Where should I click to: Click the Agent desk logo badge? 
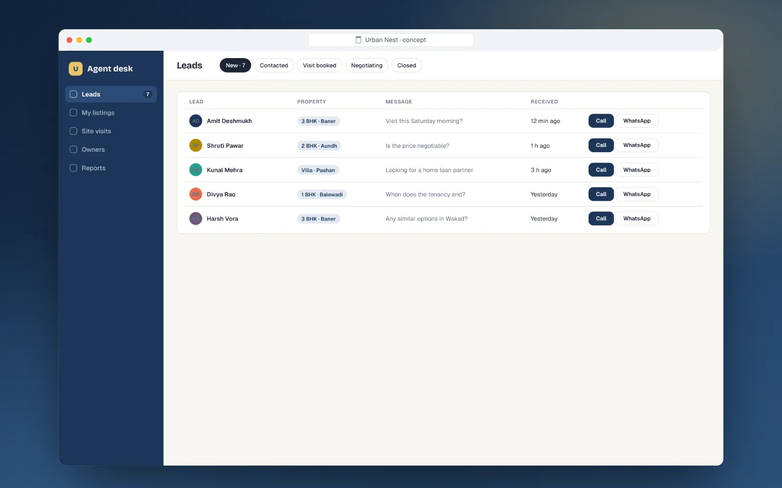pyautogui.click(x=75, y=69)
